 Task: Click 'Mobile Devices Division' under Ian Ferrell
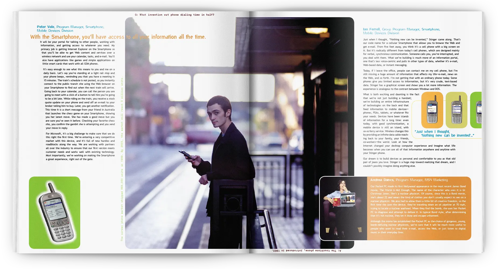coord(381,33)
